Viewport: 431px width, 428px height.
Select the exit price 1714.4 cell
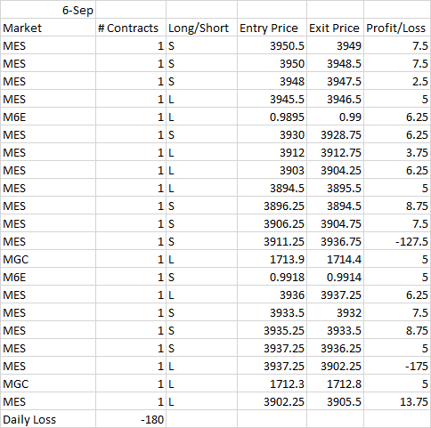tap(335, 259)
